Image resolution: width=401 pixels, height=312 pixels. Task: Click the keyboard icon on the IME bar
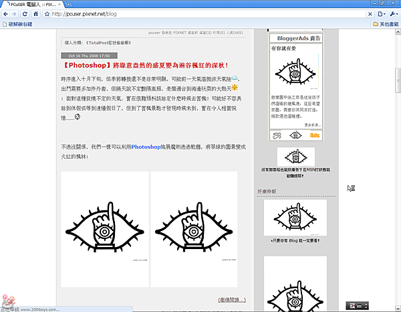[360, 306]
